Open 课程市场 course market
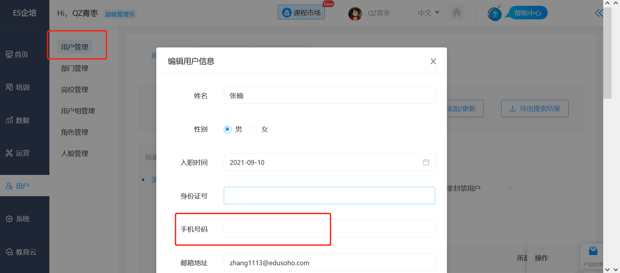 [x=301, y=13]
